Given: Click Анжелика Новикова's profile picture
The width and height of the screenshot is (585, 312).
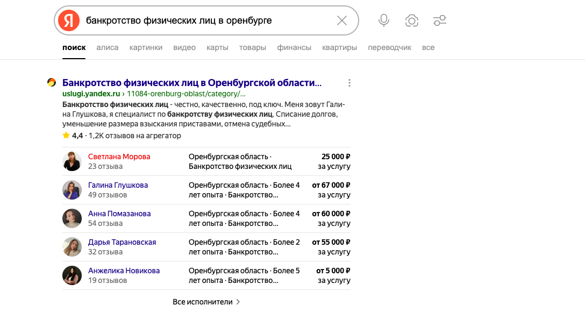Looking at the screenshot, I should [72, 275].
